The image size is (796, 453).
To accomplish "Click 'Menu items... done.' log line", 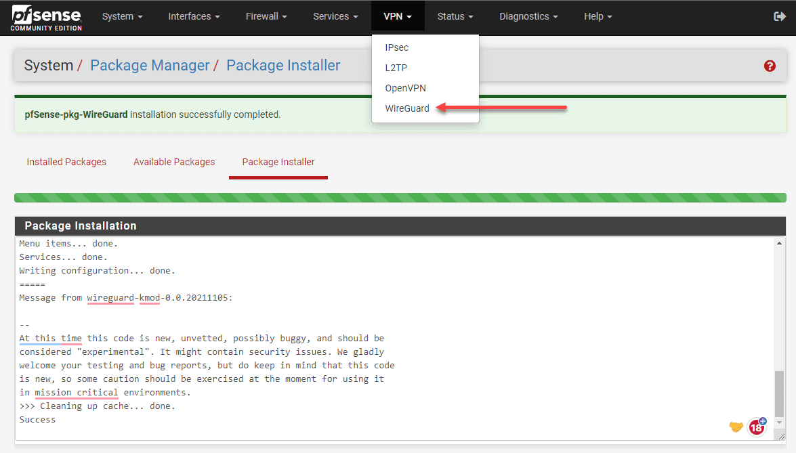I will pyautogui.click(x=68, y=244).
